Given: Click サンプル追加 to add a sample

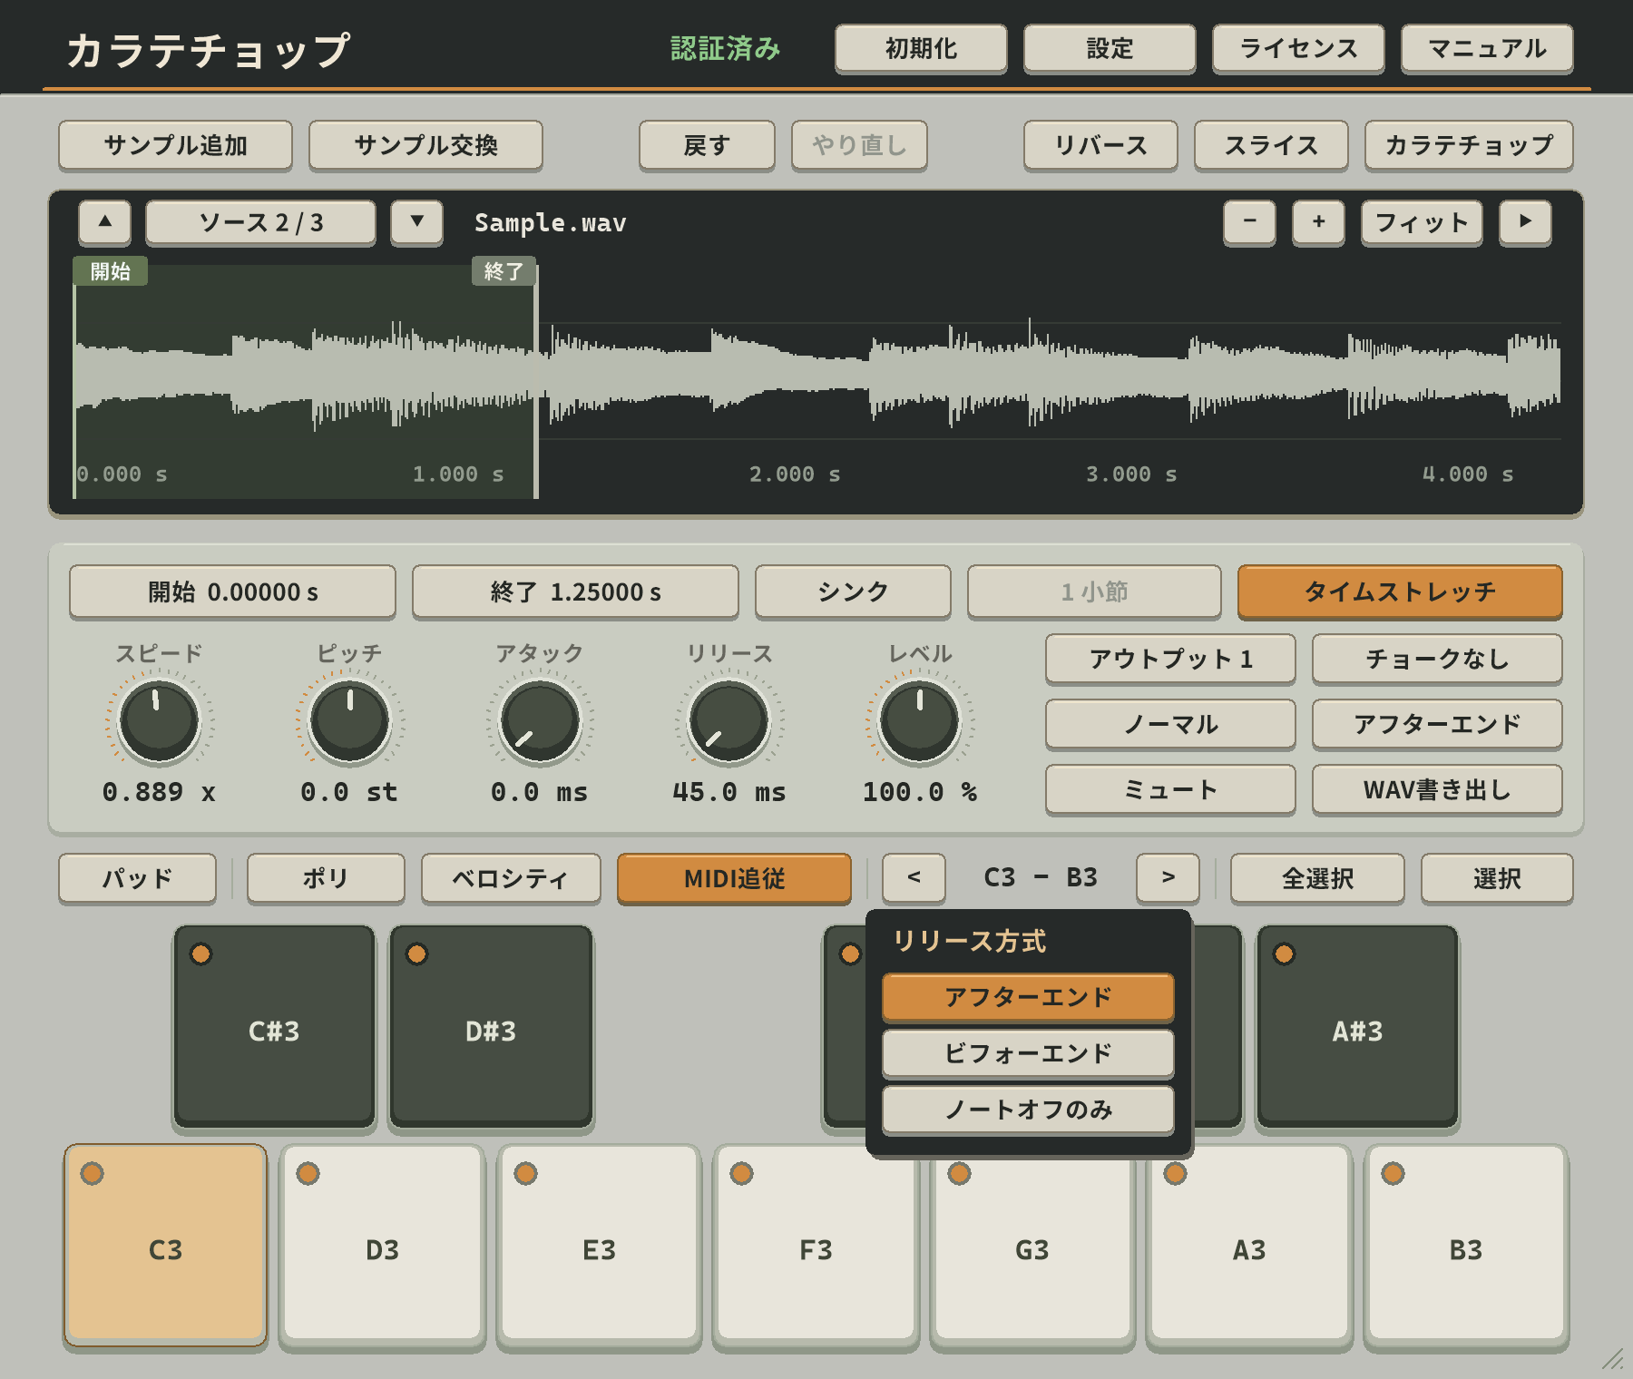Looking at the screenshot, I should click(175, 145).
